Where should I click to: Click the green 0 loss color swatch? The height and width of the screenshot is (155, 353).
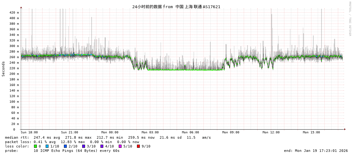pos(35,146)
